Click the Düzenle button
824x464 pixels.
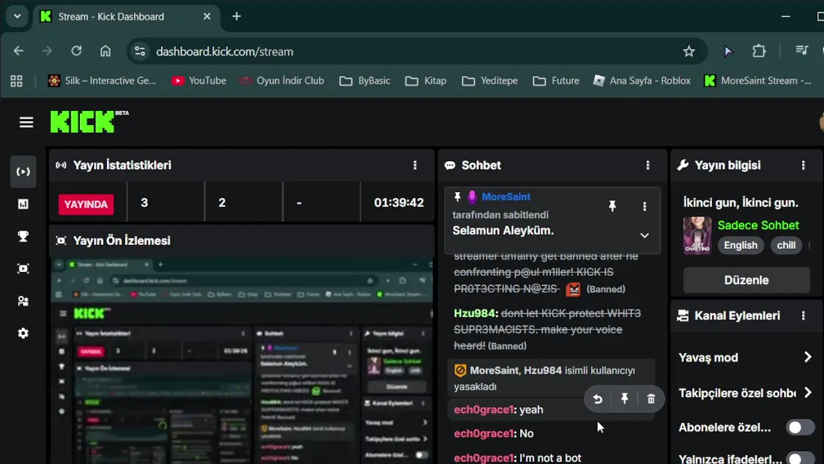pyautogui.click(x=746, y=280)
